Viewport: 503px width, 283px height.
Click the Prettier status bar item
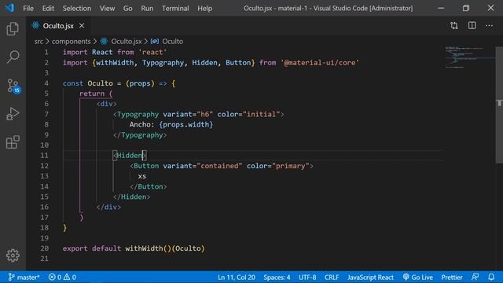pos(452,277)
